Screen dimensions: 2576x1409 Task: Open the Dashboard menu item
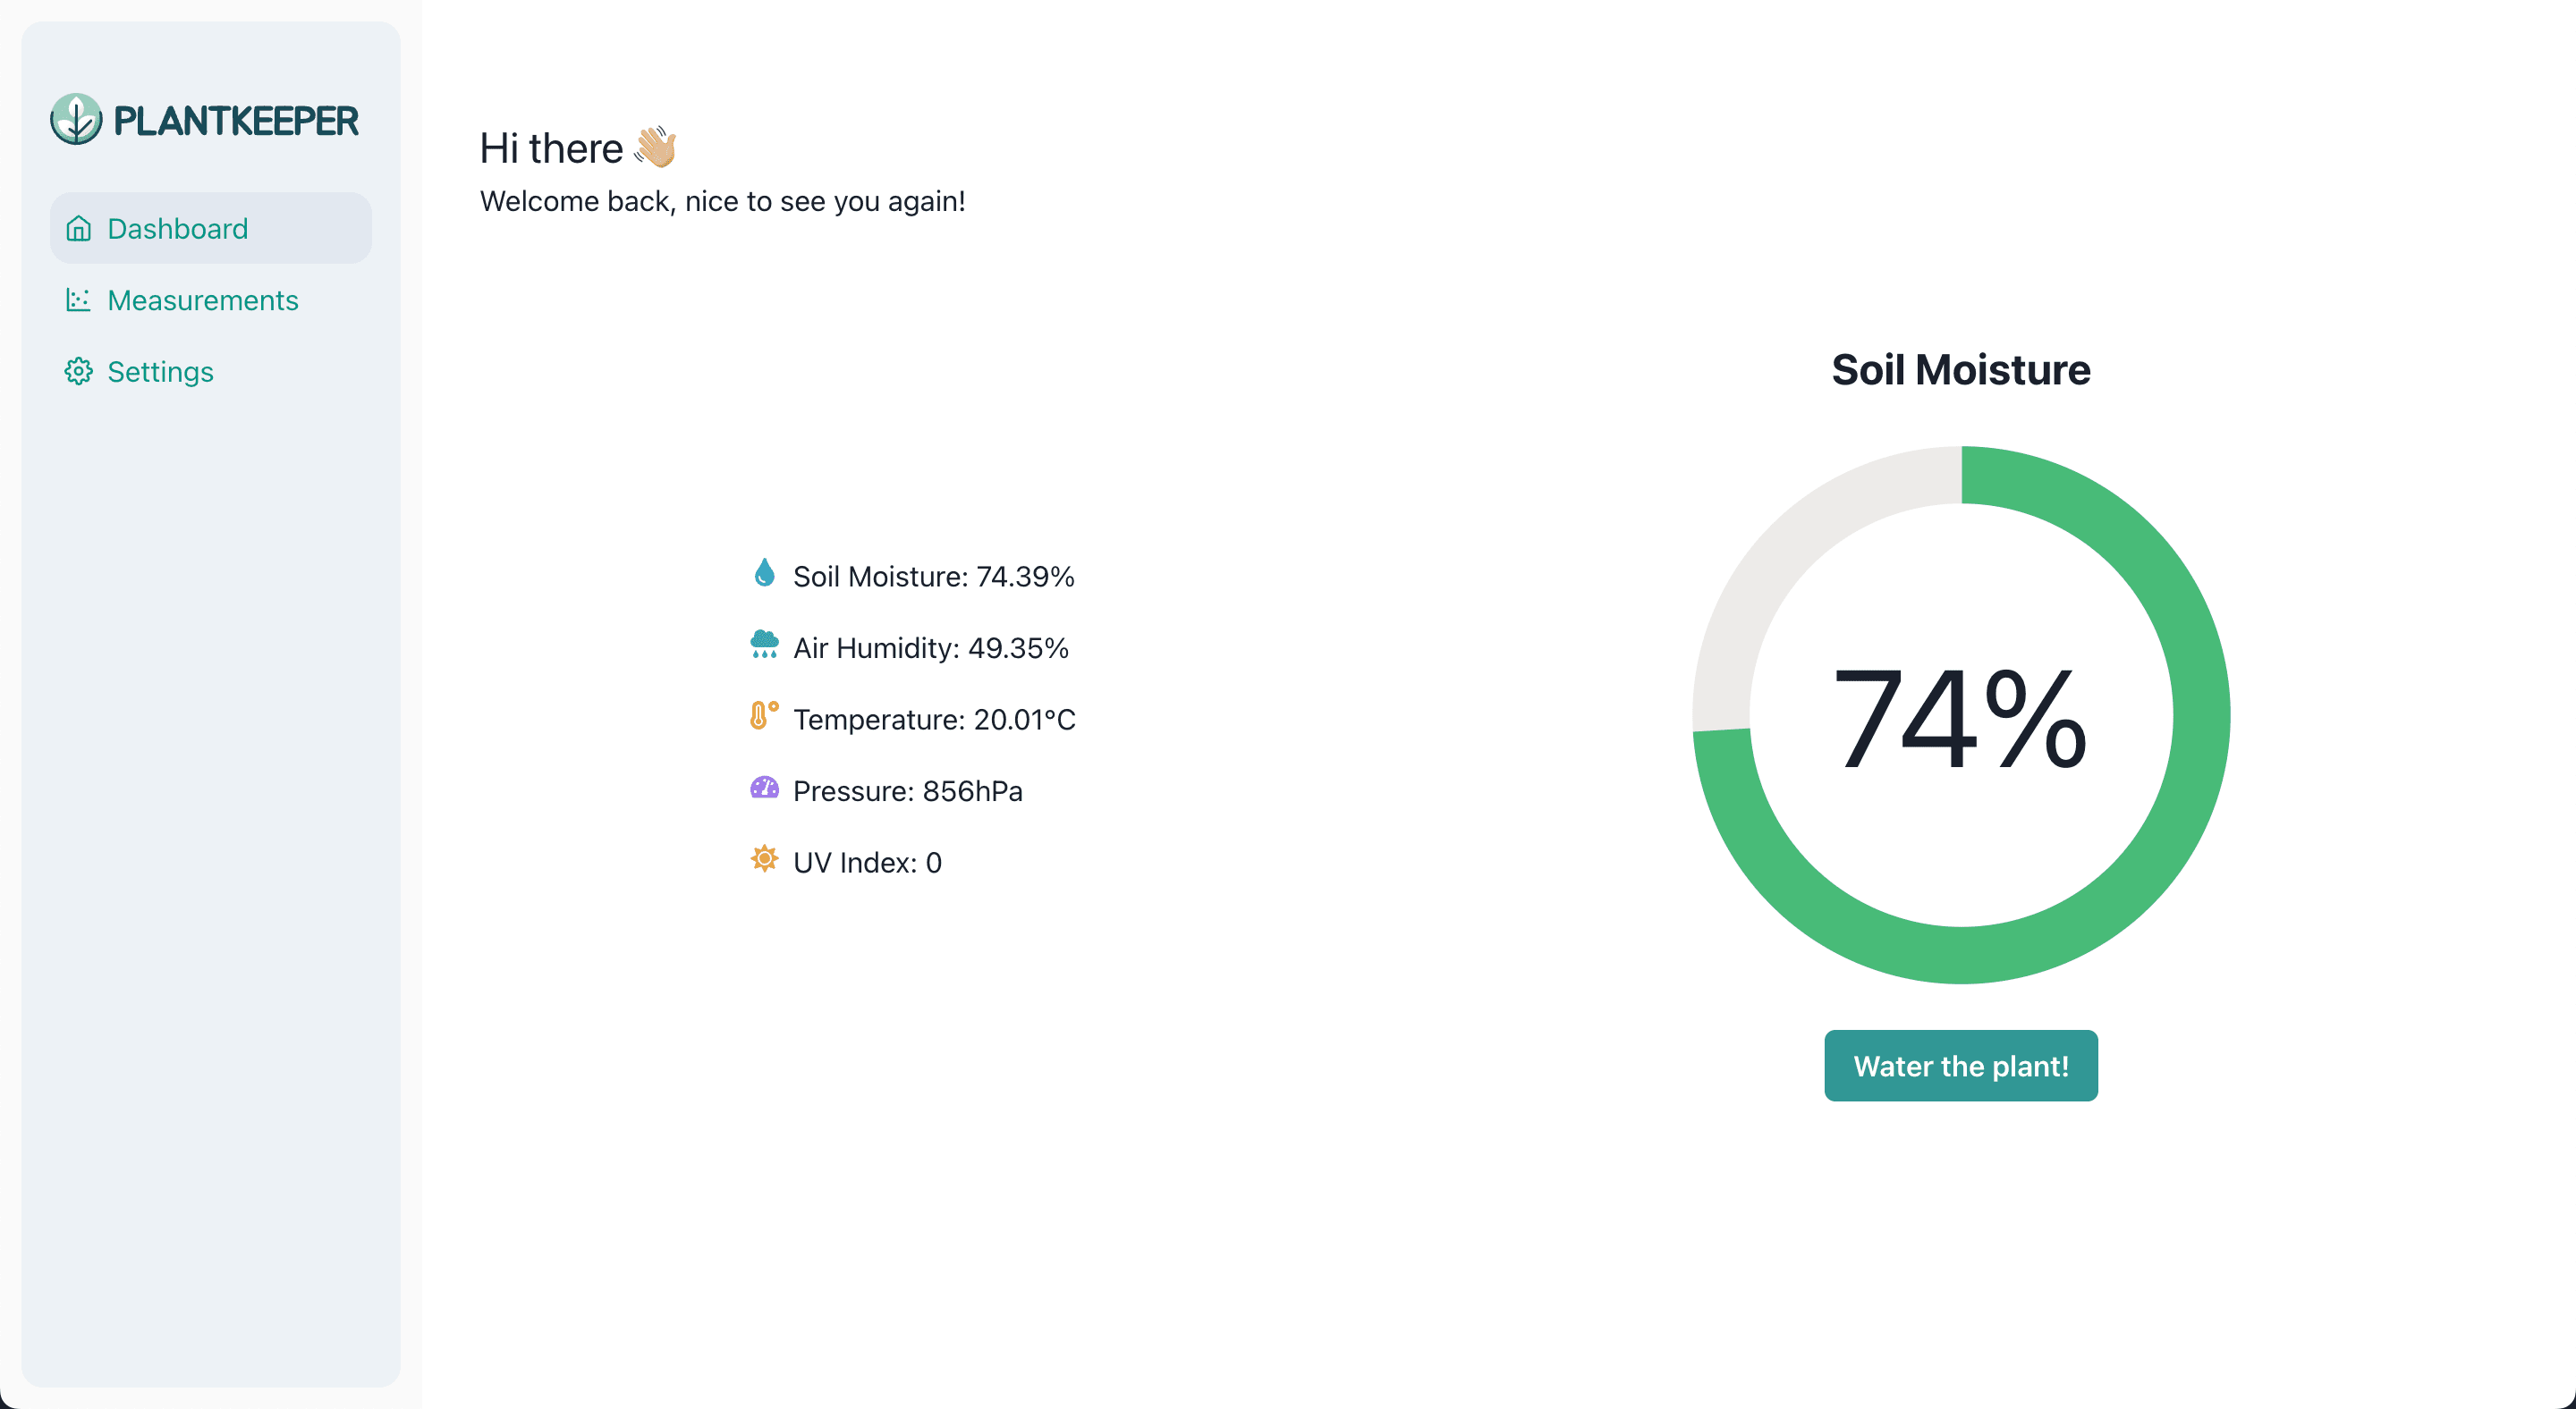(x=178, y=229)
